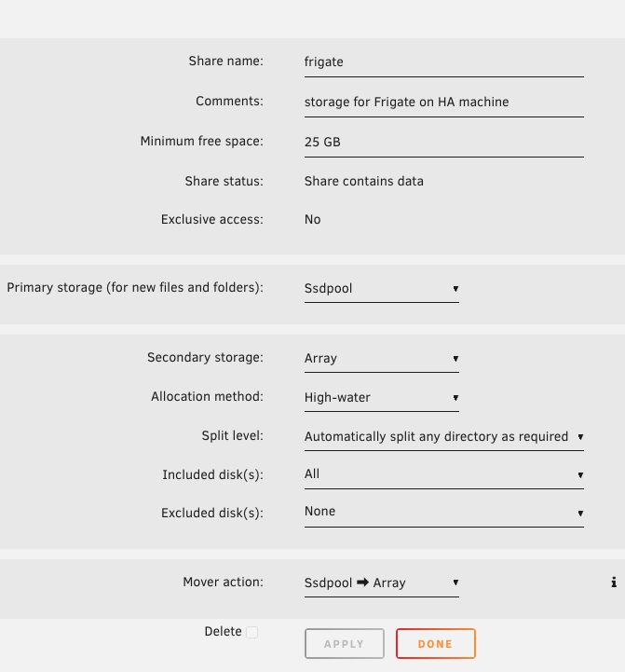
Task: Click the DONE button
Action: coord(436,643)
